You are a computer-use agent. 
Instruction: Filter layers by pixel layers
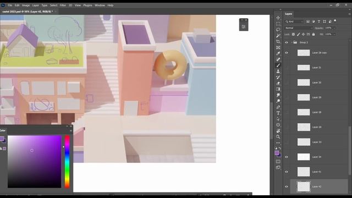tap(308, 21)
